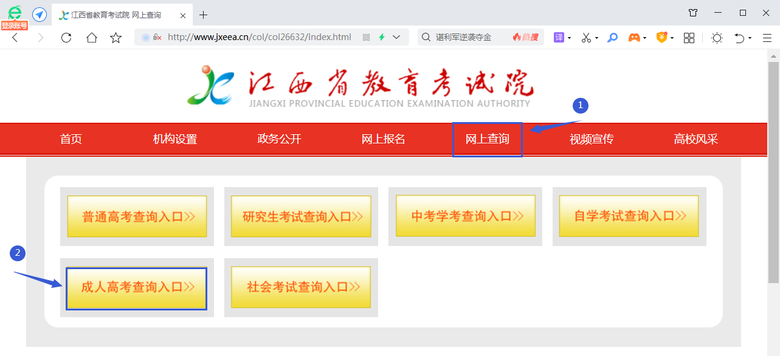The height and width of the screenshot is (356, 780).
Task: Bookmark this page with the star icon
Action: point(116,38)
